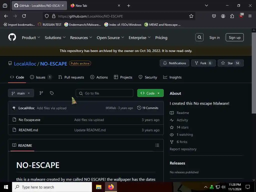256x192 pixels.
Task: Expand the Resources menu
Action: (x=81, y=37)
